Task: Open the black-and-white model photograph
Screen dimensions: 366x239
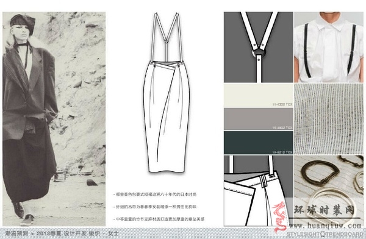Action: 54,119
